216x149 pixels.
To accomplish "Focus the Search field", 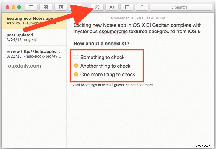I will click(181, 7).
